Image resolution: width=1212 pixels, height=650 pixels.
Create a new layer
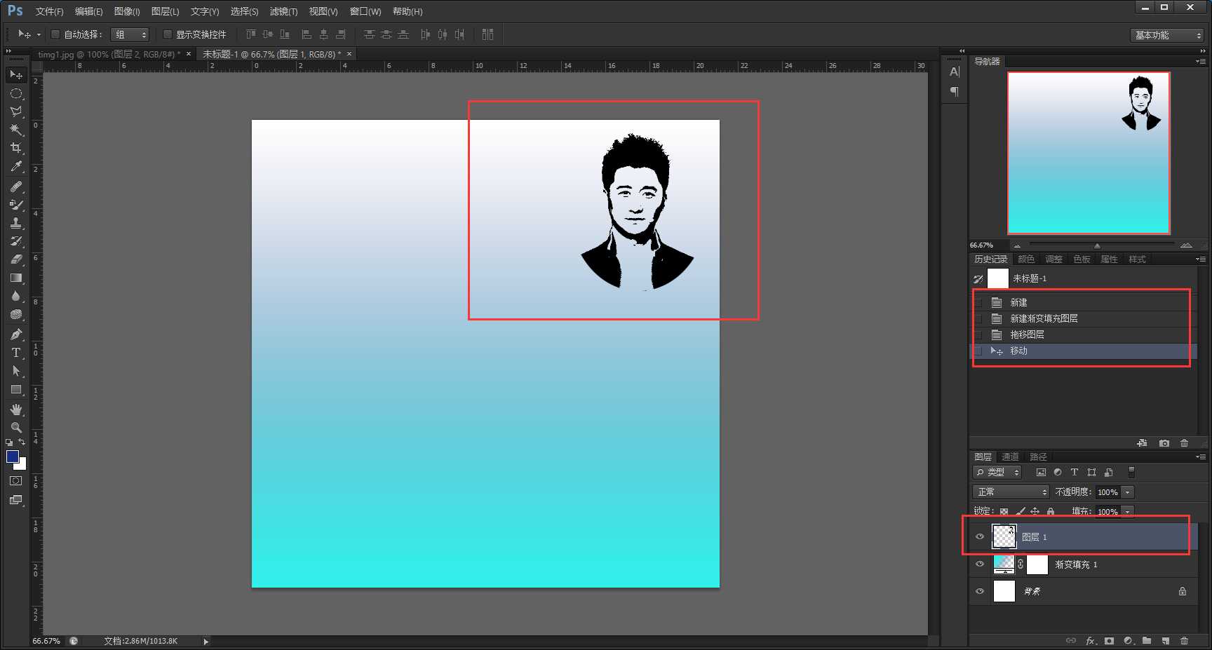coord(1166,641)
